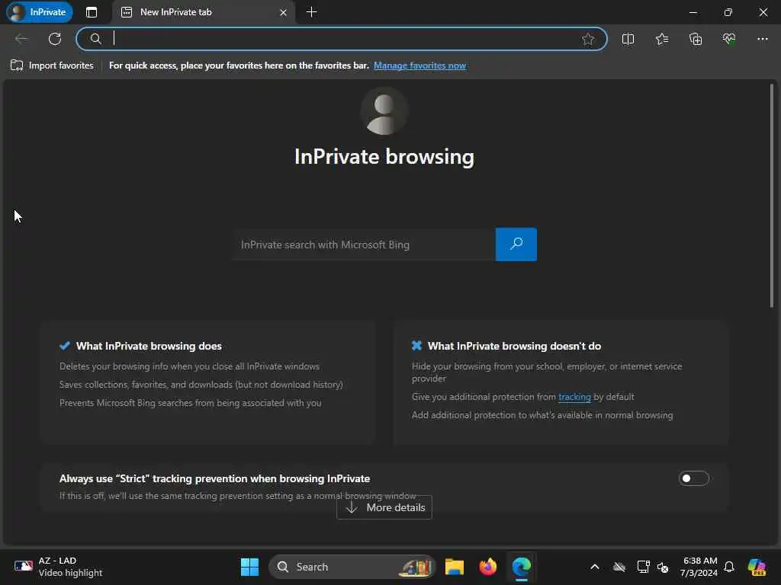
Task: Open the Windows Start menu
Action: point(249,567)
